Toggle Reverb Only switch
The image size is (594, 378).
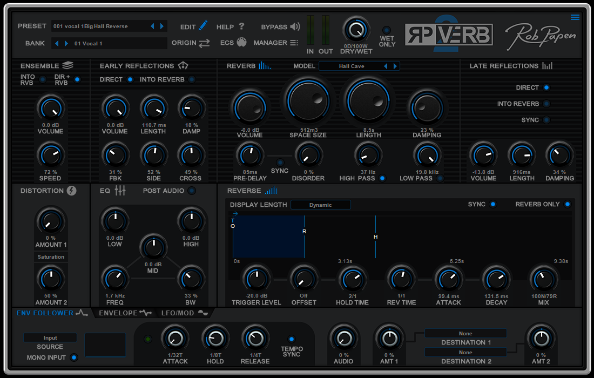(x=568, y=204)
